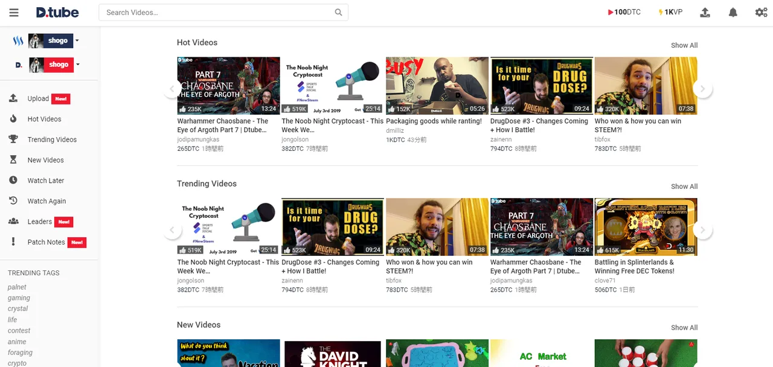This screenshot has height=367, width=773.
Task: Show next Hot Videos with the right arrow
Action: pos(702,89)
